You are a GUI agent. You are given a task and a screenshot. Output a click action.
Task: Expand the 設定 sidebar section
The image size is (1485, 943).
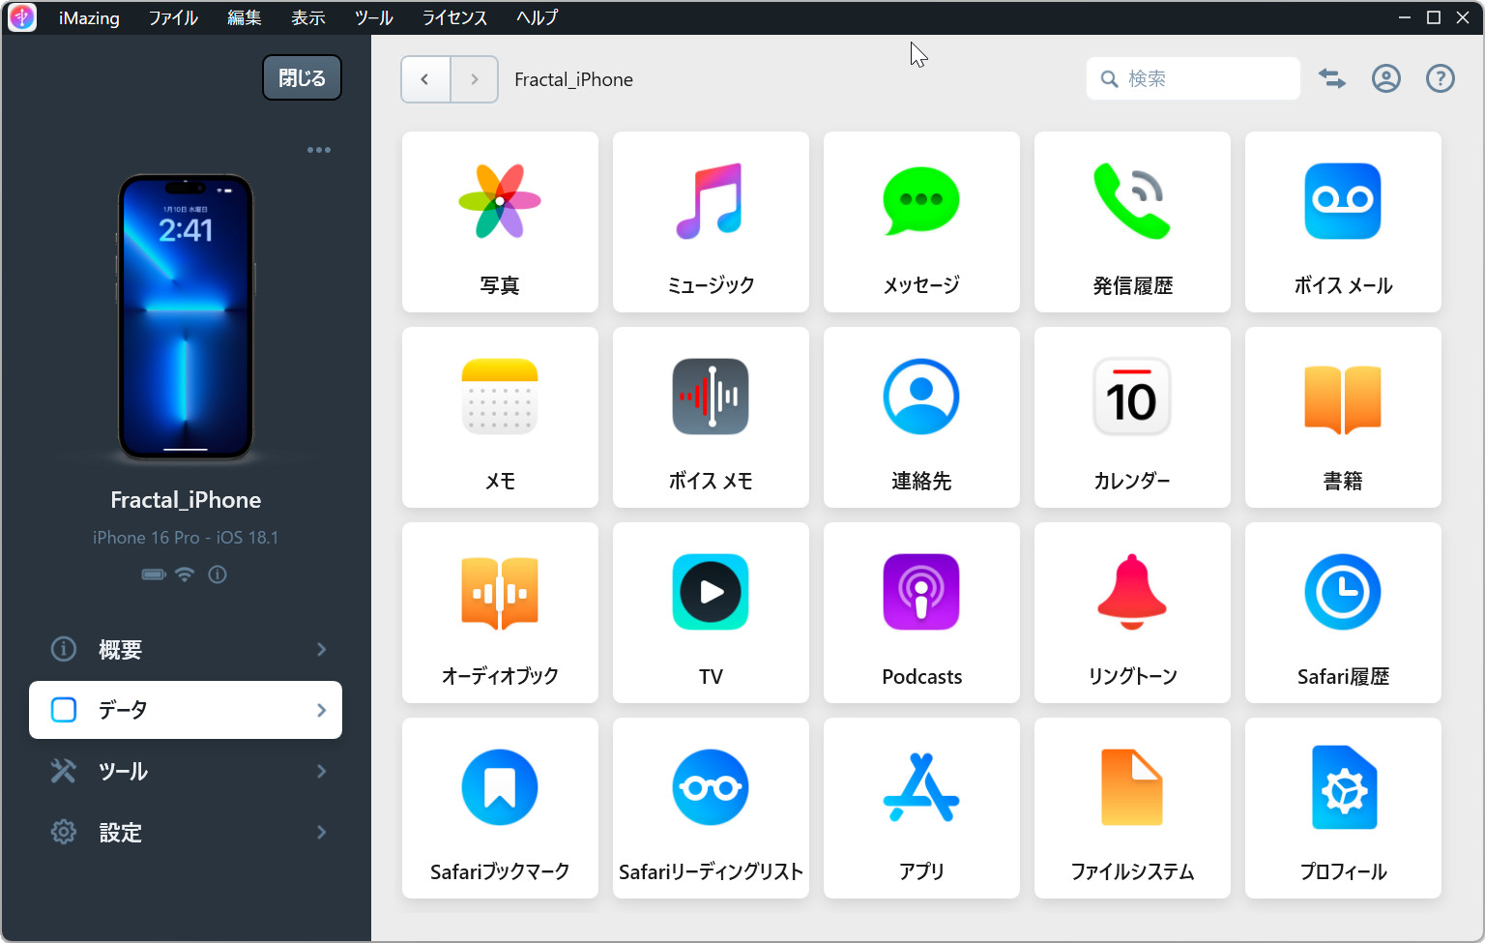coord(186,832)
